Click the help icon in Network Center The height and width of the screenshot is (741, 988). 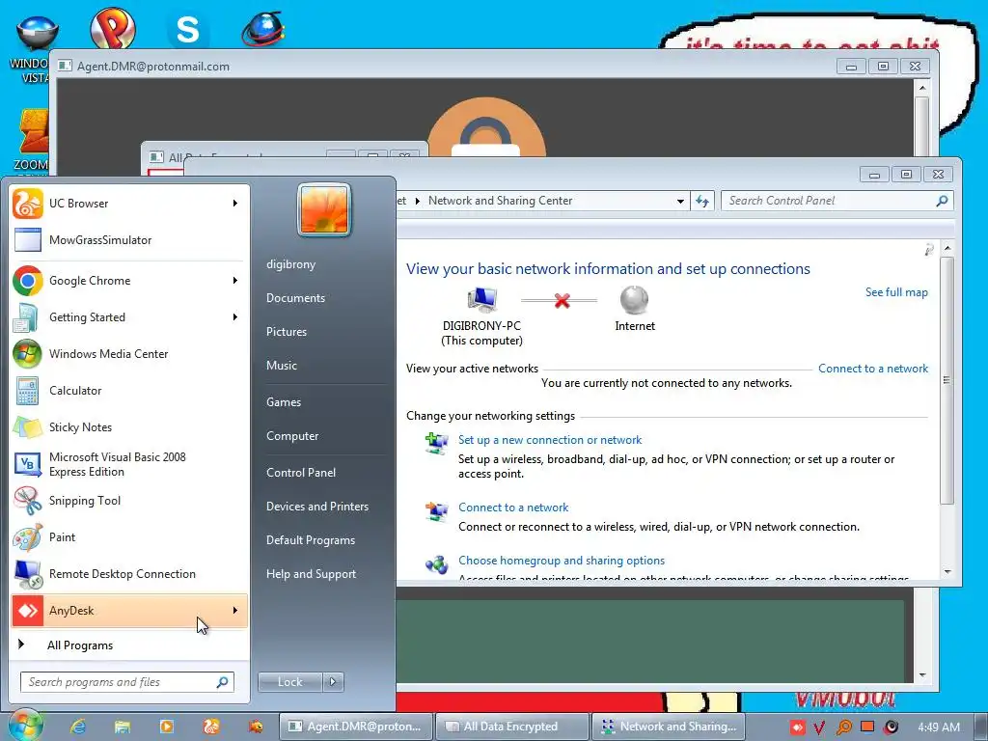pyautogui.click(x=929, y=250)
